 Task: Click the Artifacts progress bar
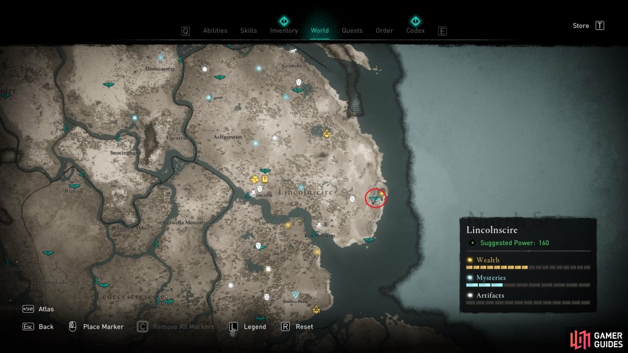tap(528, 303)
